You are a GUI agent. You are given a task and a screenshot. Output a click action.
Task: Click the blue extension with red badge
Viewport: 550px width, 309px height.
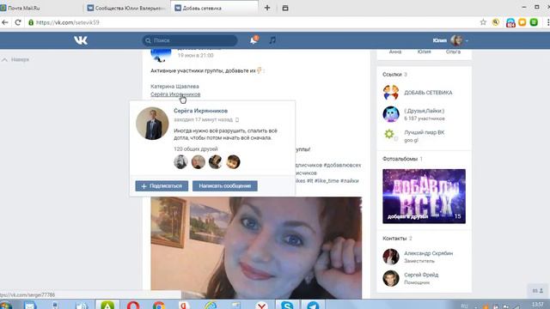510,23
